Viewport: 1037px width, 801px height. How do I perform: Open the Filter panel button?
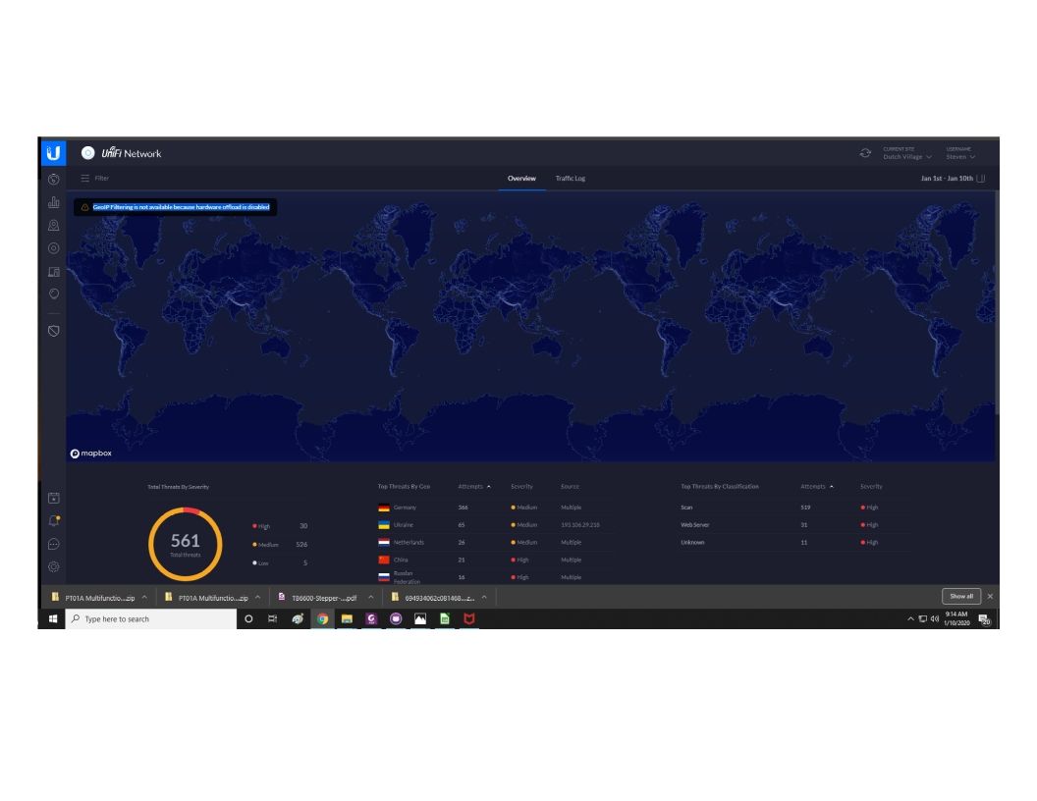point(94,178)
